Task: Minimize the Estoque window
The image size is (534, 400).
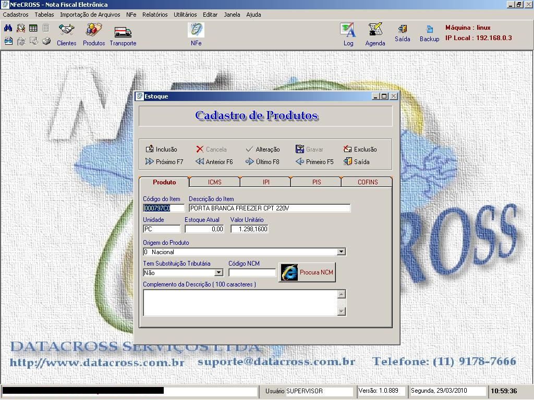Action: click(375, 96)
